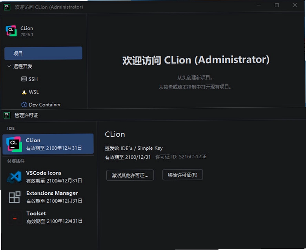Click 签发给 IDE`a / Simple Key text
Image resolution: width=306 pixels, height=250 pixels.
click(134, 148)
